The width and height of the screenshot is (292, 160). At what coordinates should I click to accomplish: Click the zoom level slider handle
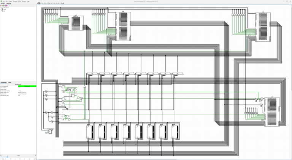[7, 157]
